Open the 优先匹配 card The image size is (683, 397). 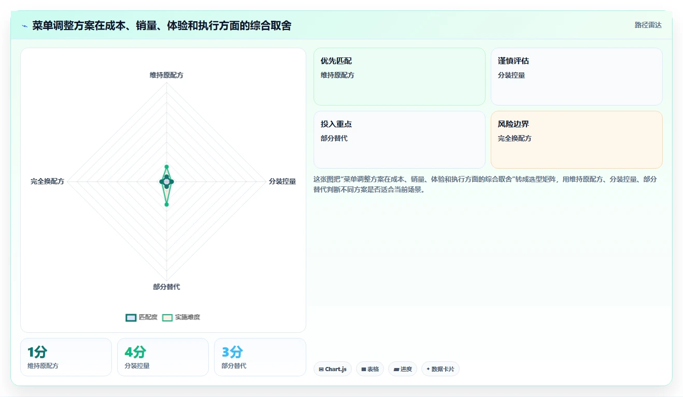(400, 77)
